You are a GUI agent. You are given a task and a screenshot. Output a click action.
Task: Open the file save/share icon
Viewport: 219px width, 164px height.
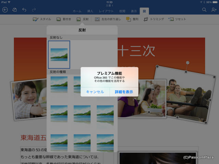[x=14, y=10]
